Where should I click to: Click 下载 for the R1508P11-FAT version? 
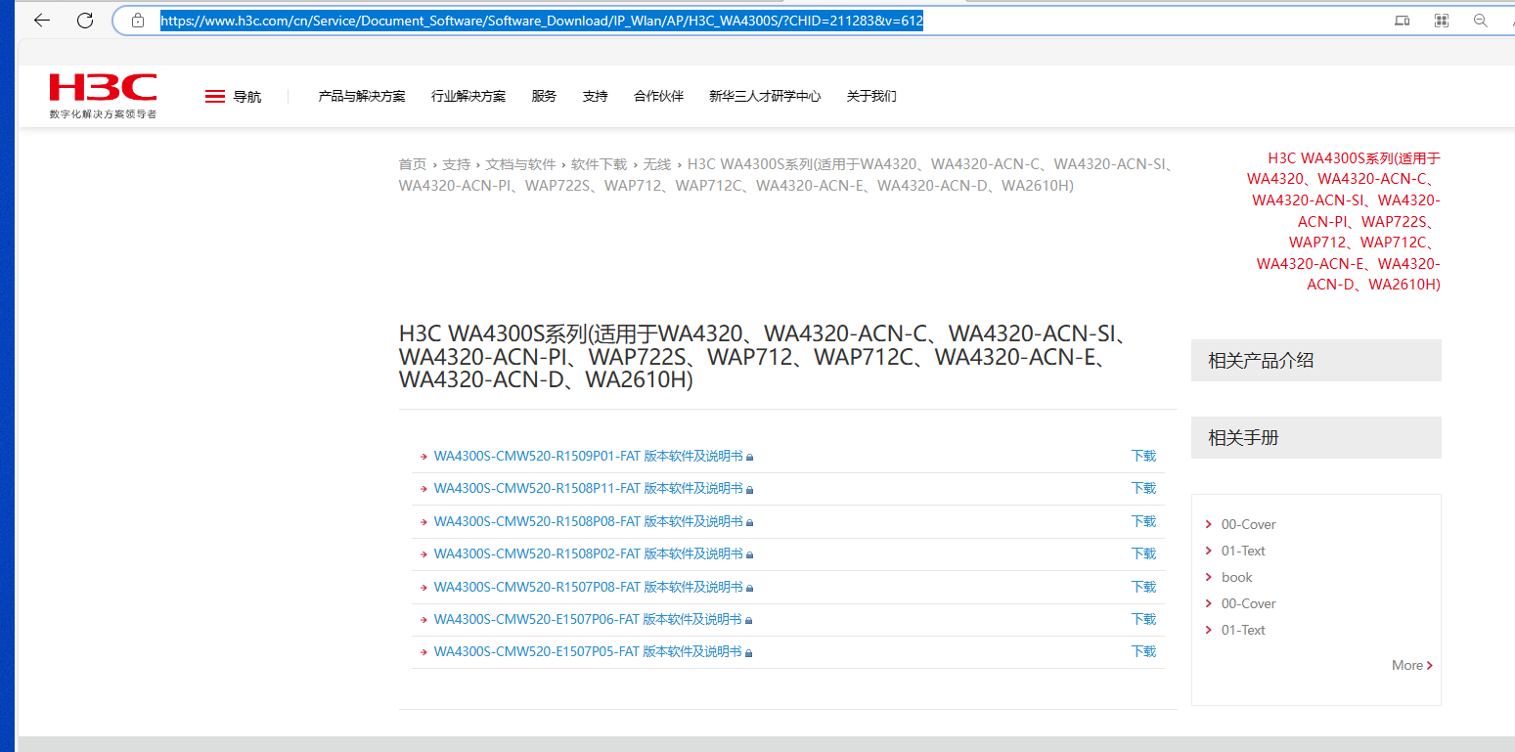pyautogui.click(x=1143, y=488)
